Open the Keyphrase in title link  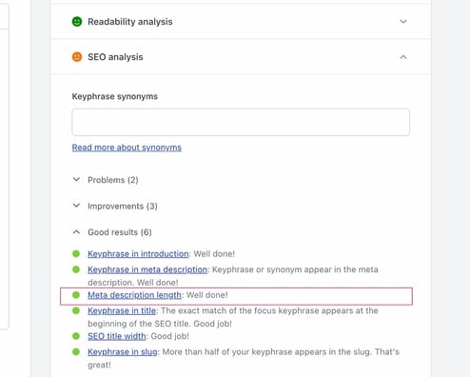point(122,310)
